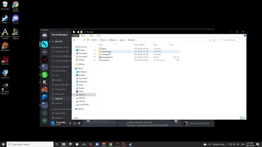Viewport: 262px width, 147px height.
Task: Open Recycle Bin desktop icon
Action: tap(5, 6)
